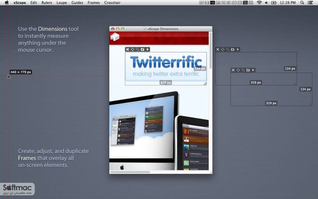Toggle the Screens tool menu bar icon
318x199 pixels.
pos(229,3)
